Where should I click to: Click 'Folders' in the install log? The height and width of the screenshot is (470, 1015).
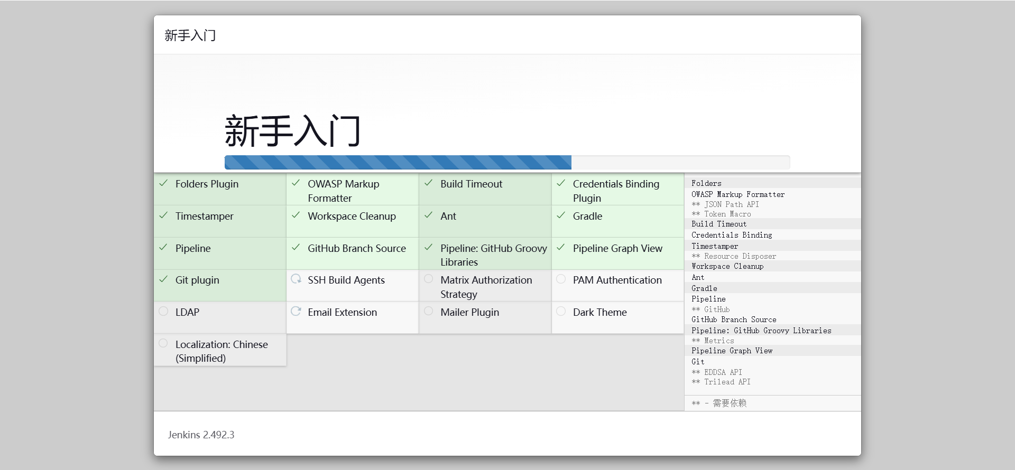706,183
